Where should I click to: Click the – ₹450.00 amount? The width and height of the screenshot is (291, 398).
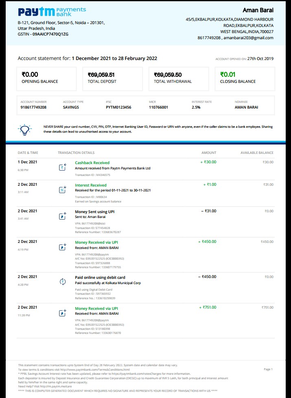pyautogui.click(x=207, y=277)
